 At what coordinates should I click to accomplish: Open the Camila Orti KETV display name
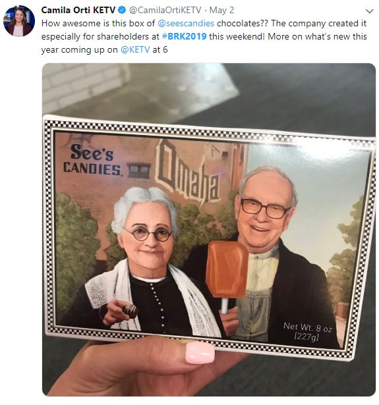(x=78, y=10)
